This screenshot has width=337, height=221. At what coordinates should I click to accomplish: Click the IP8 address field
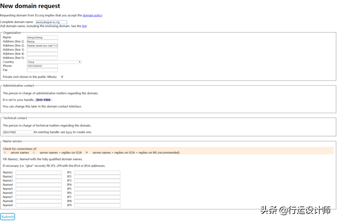pos(98,201)
